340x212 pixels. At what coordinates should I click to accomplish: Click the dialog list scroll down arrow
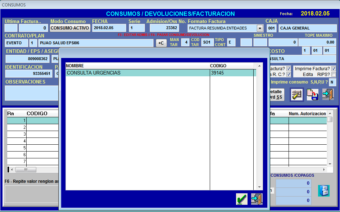pos(259,187)
